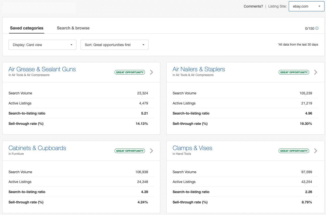This screenshot has height=215, width=326.
Task: Click the 'Listing Site:' label
Action: [277, 7]
